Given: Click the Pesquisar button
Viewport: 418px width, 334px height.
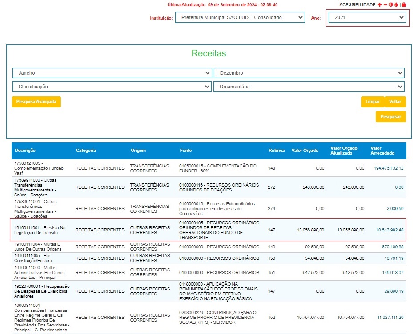Looking at the screenshot, I should pyautogui.click(x=390, y=117).
